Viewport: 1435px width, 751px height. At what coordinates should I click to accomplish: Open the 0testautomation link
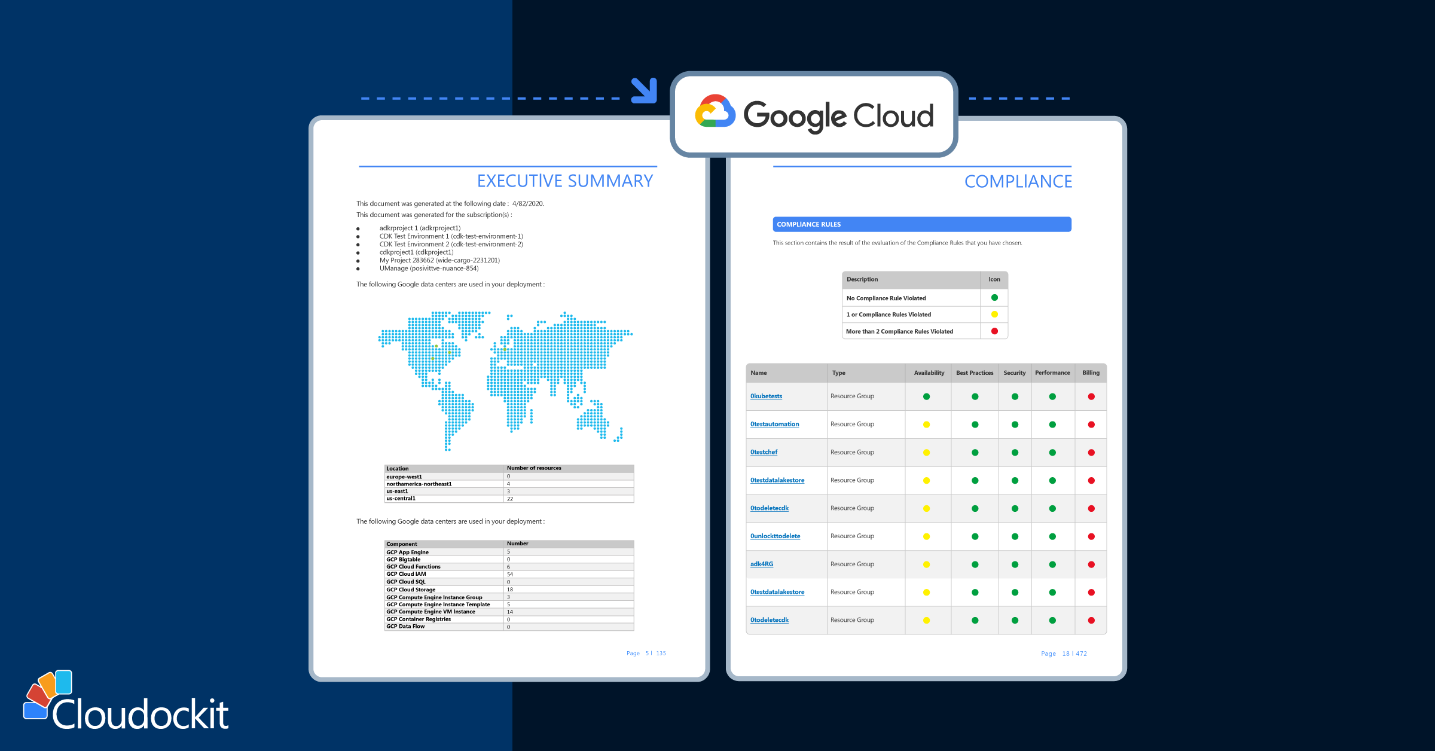[774, 424]
